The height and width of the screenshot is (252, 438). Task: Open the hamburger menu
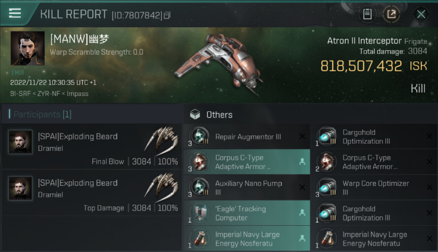(15, 13)
